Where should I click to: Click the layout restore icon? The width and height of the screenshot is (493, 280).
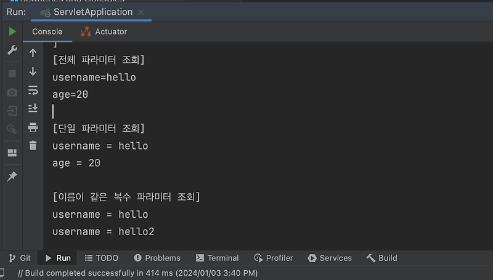[x=12, y=153]
